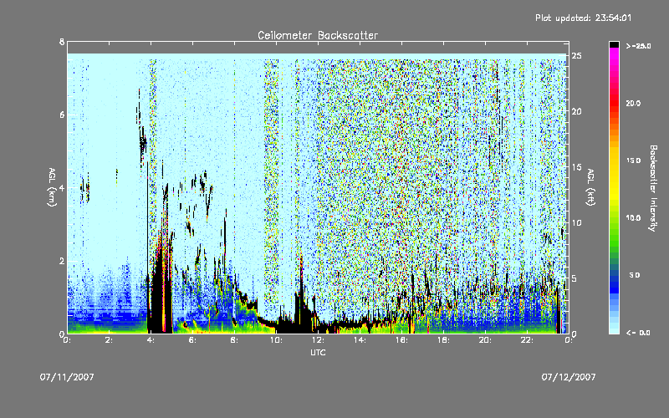Click the '25' kft tick on right axis
Viewport: 669px width, 418px height.
click(x=576, y=56)
